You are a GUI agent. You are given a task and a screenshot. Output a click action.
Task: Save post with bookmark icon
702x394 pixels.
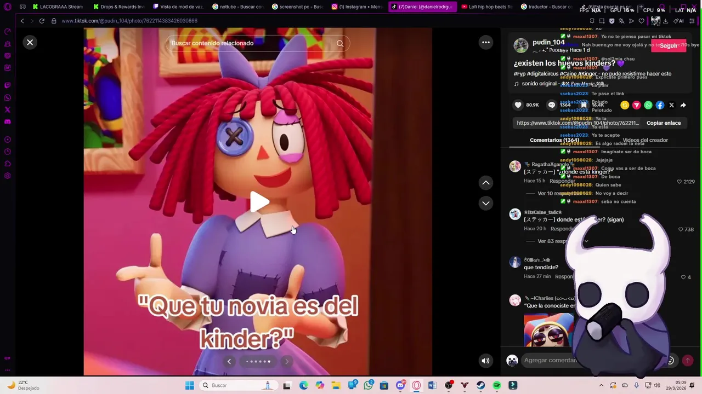click(x=584, y=105)
